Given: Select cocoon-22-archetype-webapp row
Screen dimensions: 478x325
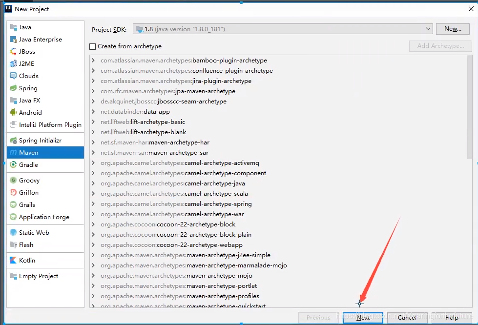Looking at the screenshot, I should tap(278, 245).
